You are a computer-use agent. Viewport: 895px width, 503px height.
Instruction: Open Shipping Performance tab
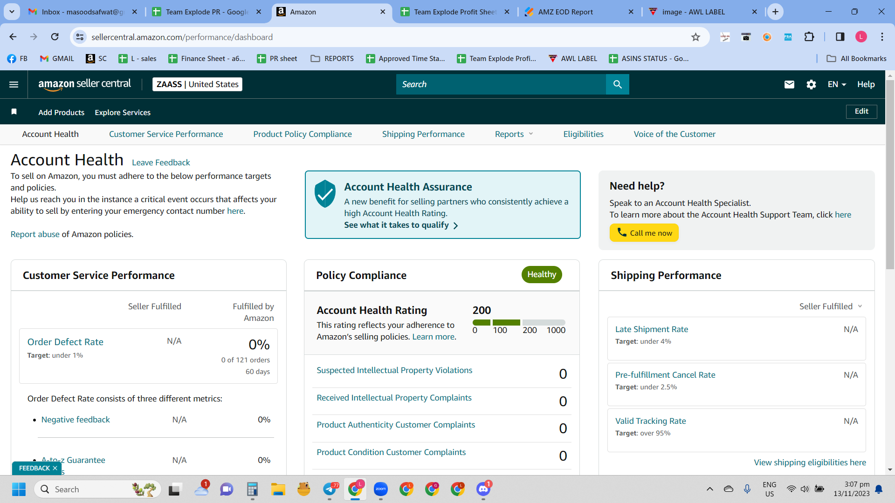click(423, 134)
